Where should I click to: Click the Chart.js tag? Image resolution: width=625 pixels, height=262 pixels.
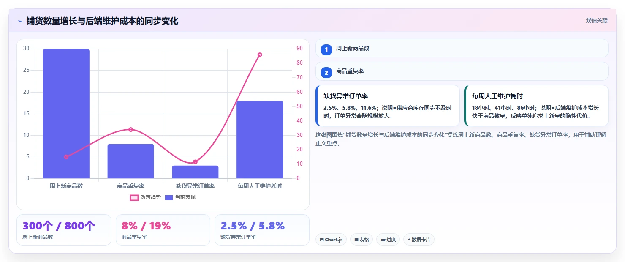(331, 240)
